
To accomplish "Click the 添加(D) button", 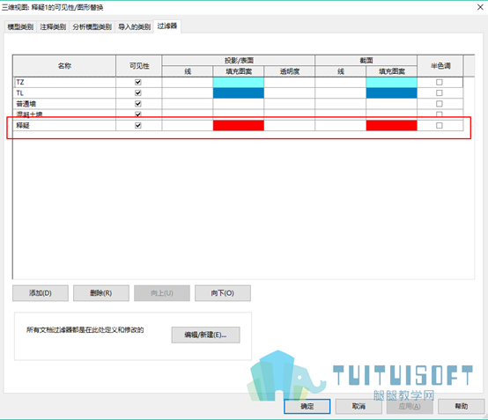I will pos(41,293).
